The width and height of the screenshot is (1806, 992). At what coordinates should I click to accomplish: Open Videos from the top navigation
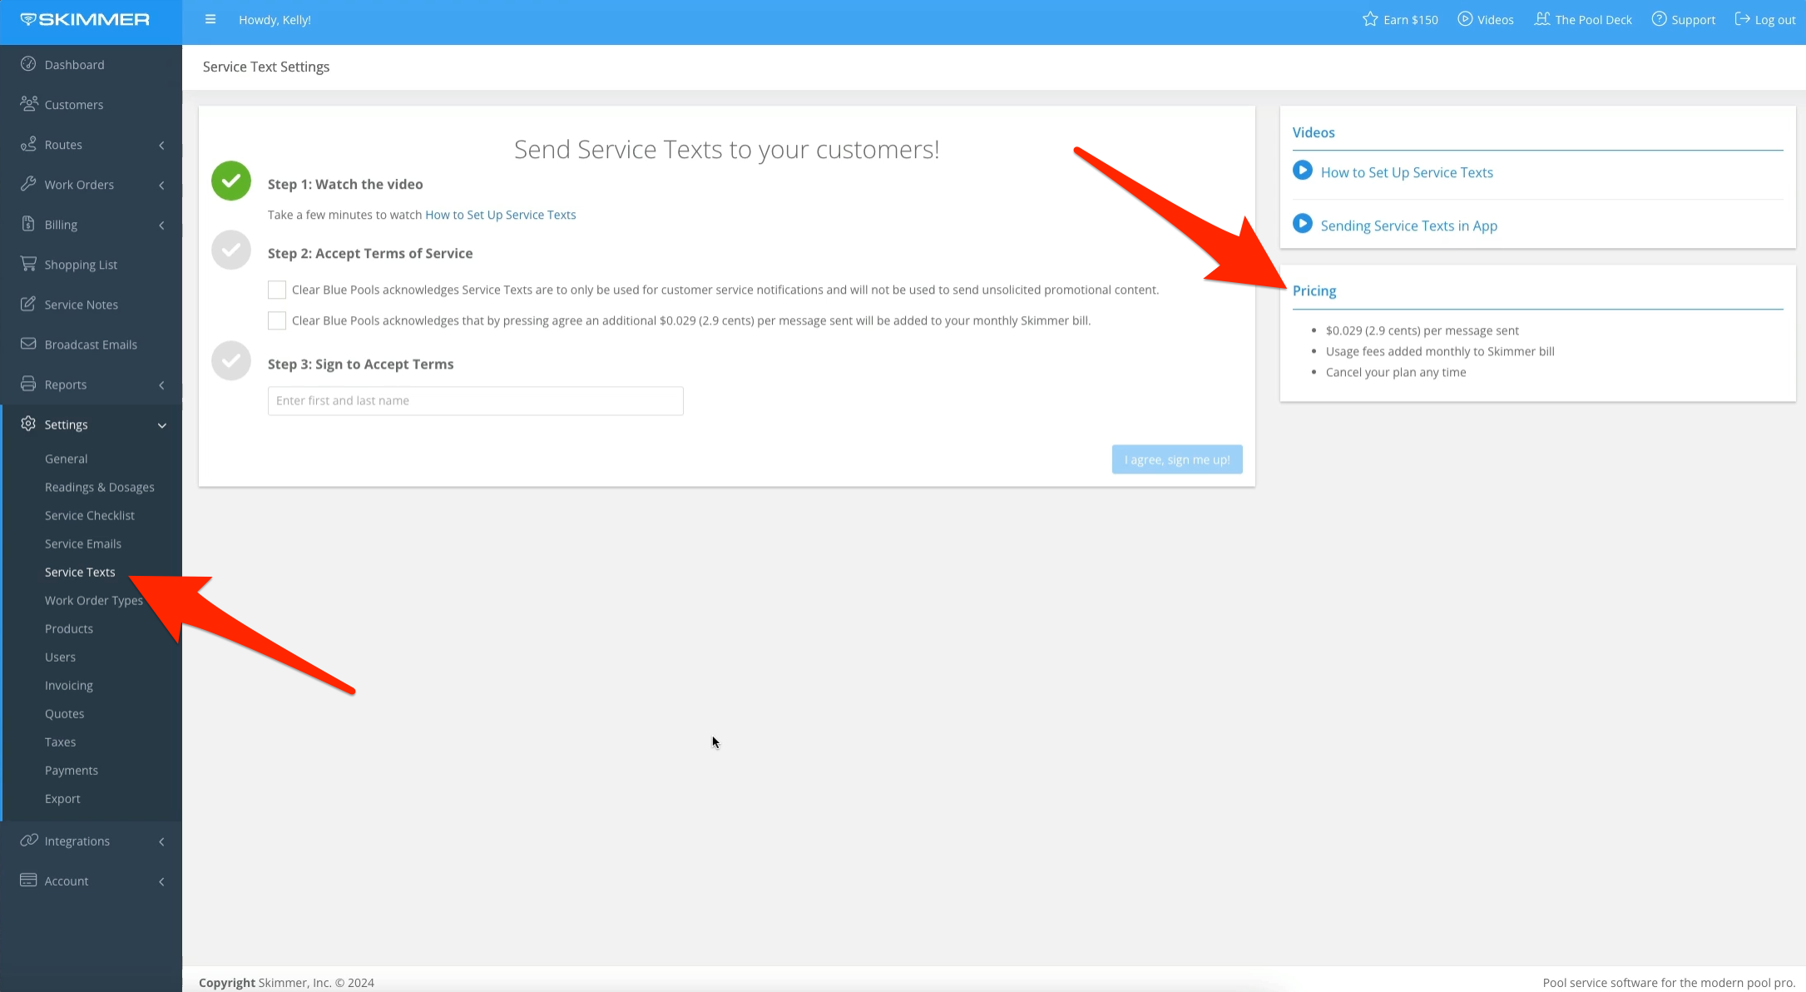pyautogui.click(x=1486, y=19)
